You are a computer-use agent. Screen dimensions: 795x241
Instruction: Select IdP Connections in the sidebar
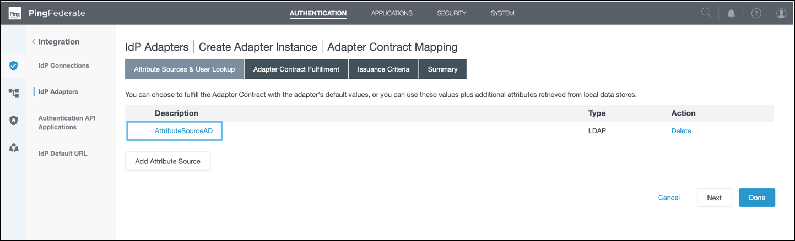(63, 65)
